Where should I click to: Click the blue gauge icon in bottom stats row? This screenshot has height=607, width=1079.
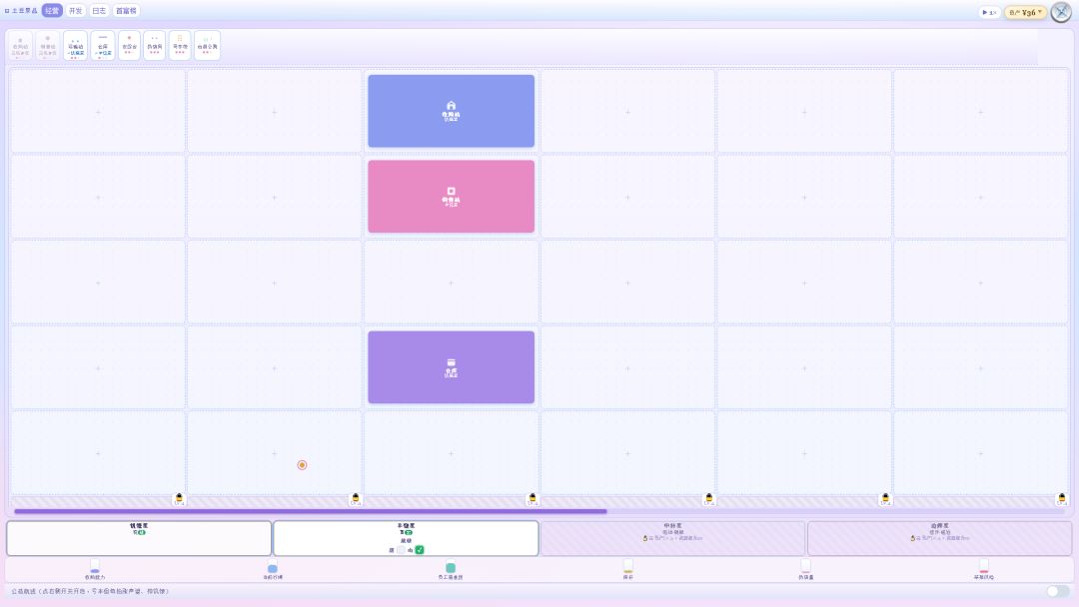tap(273, 566)
